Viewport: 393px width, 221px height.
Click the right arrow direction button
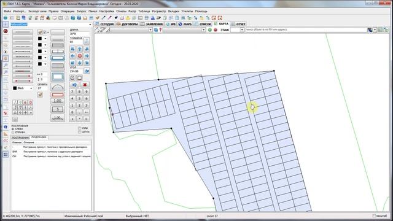pos(87,56)
